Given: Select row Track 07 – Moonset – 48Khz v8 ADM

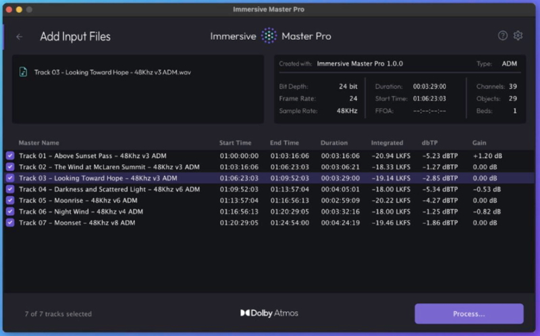Looking at the screenshot, I should [x=269, y=222].
